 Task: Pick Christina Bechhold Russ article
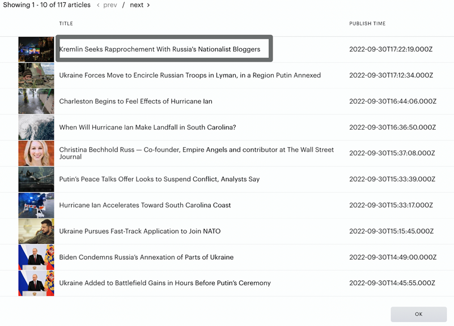pyautogui.click(x=197, y=153)
